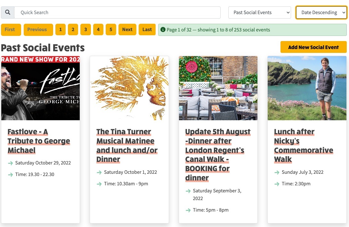Select the text Sunday July 3, 2022
The height and width of the screenshot is (227, 349).
click(303, 172)
